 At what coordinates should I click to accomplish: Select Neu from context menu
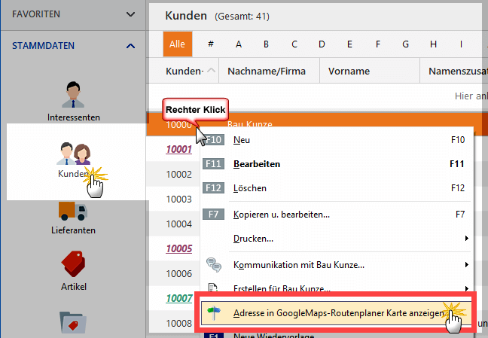pyautogui.click(x=242, y=140)
